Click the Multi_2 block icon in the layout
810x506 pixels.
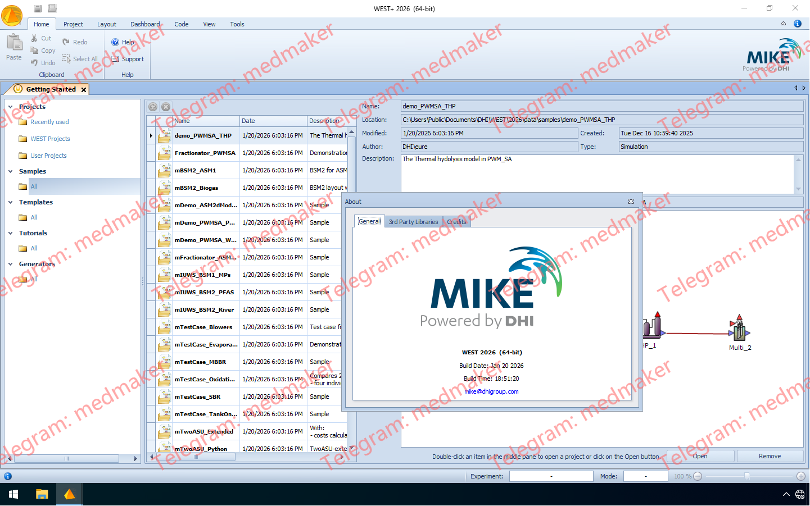tap(739, 330)
